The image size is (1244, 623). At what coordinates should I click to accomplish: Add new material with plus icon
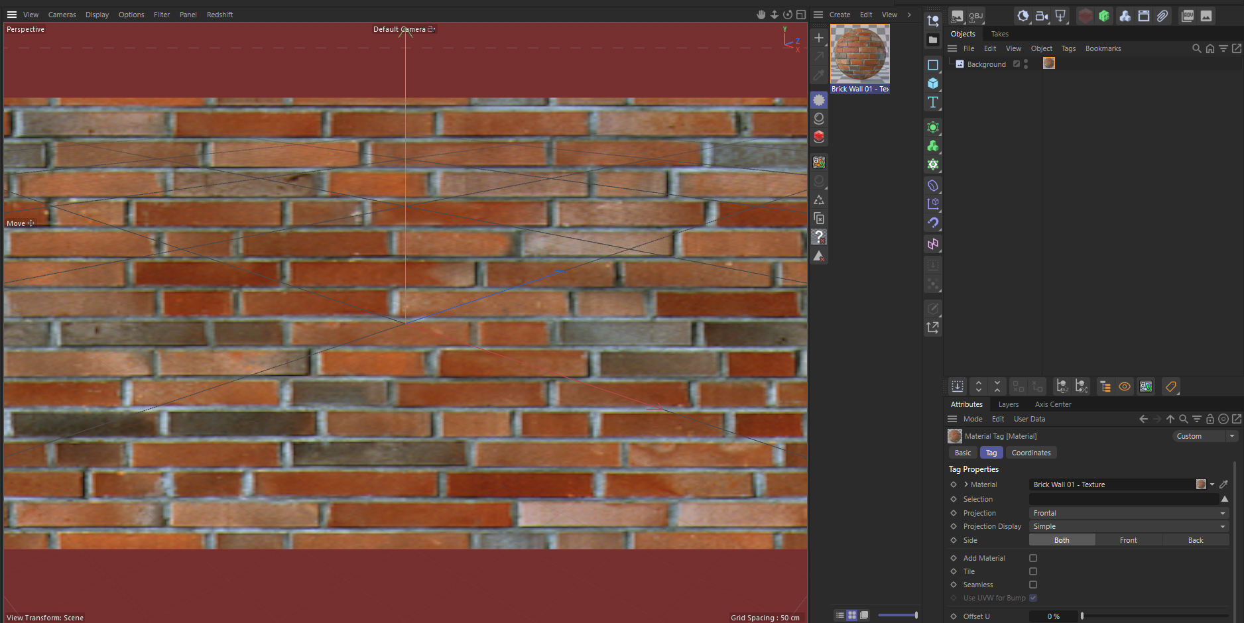[819, 38]
